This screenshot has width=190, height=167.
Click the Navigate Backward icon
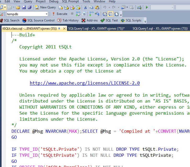click(x=123, y=7)
